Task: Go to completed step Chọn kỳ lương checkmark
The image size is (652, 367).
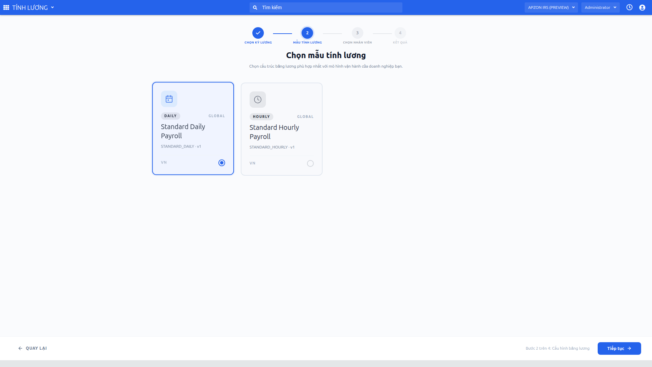Action: coord(258,33)
